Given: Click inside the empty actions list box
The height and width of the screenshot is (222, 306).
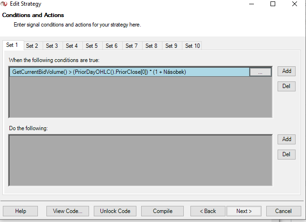Looking at the screenshot, I should 141,160.
